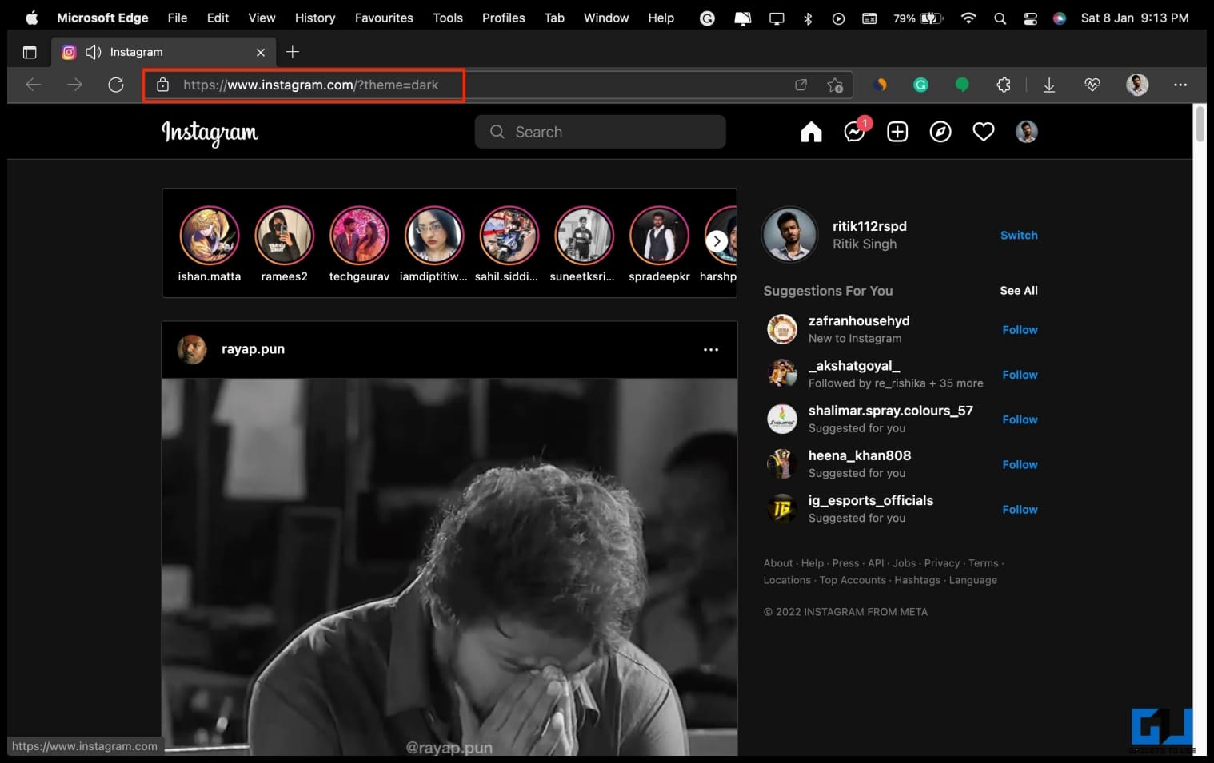Go to Instagram Home feed icon
The width and height of the screenshot is (1214, 763).
click(x=811, y=132)
